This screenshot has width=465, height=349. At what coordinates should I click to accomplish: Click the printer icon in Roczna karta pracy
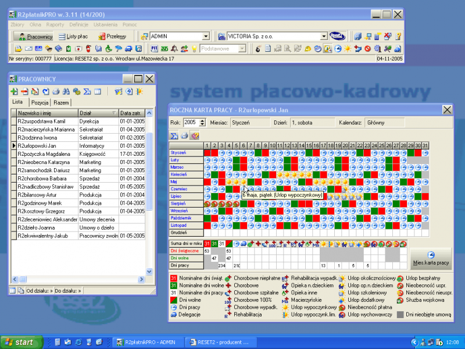pyautogui.click(x=184, y=136)
